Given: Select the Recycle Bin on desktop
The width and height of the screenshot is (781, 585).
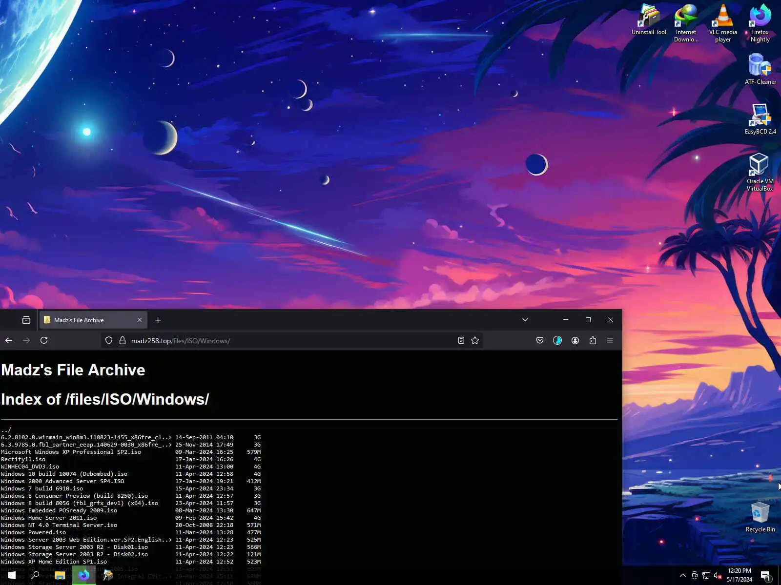Looking at the screenshot, I should [x=760, y=517].
